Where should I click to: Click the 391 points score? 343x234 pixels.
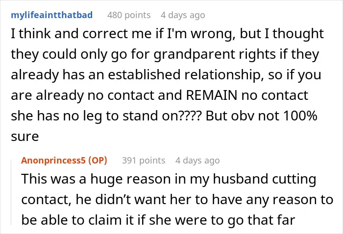pyautogui.click(x=144, y=161)
